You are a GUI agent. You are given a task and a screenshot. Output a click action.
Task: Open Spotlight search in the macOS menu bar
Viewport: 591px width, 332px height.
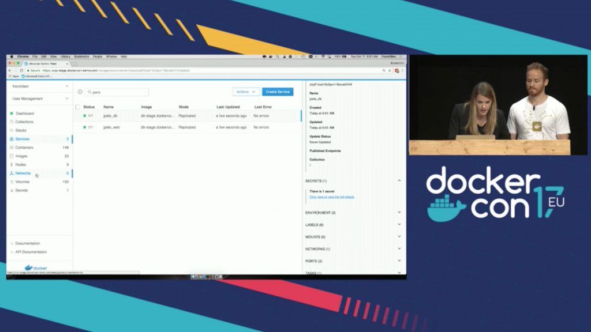[x=278, y=56]
